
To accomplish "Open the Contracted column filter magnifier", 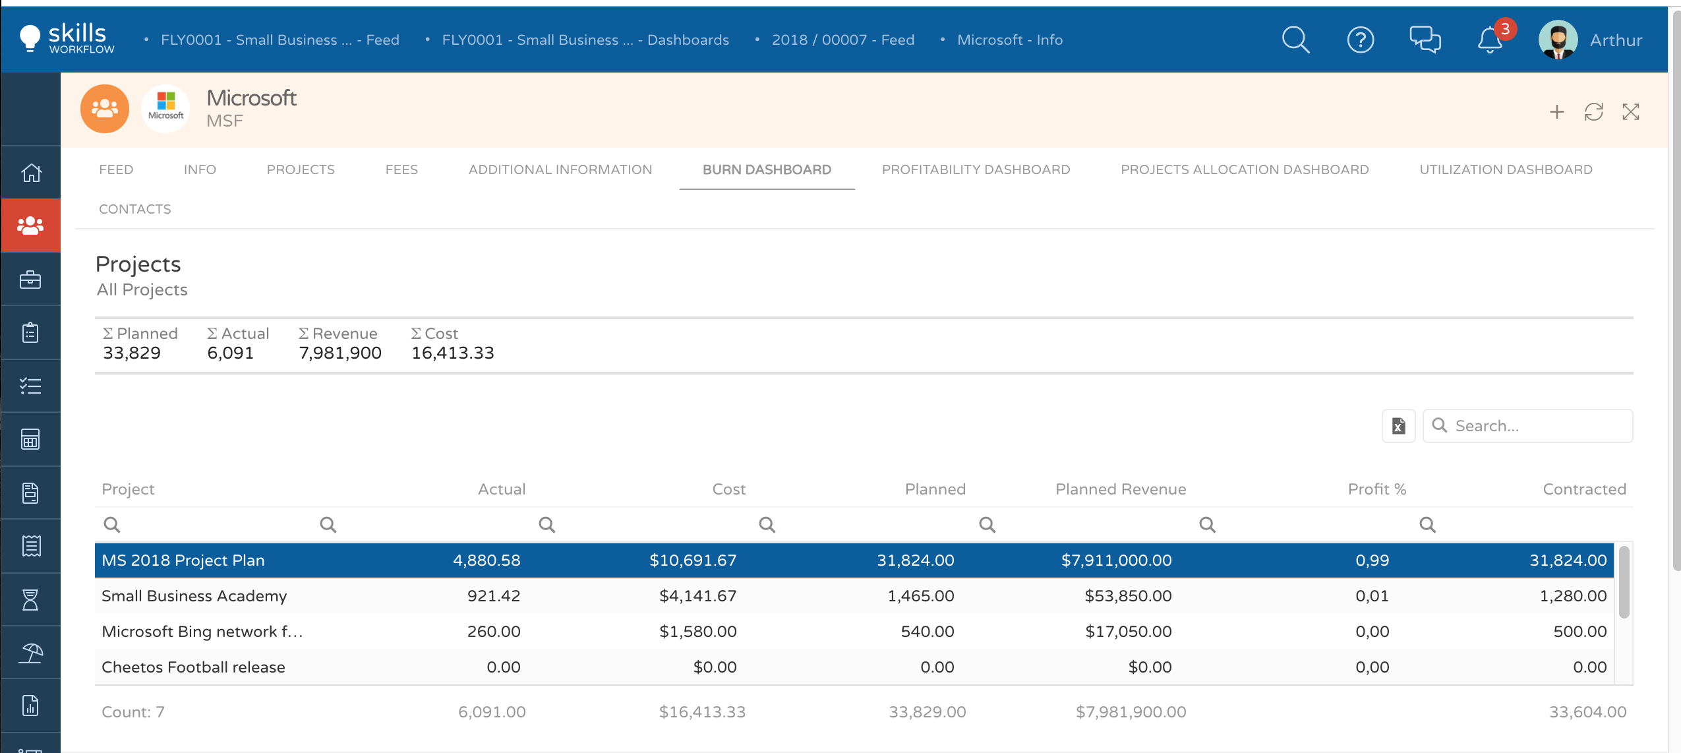I will (x=1427, y=525).
